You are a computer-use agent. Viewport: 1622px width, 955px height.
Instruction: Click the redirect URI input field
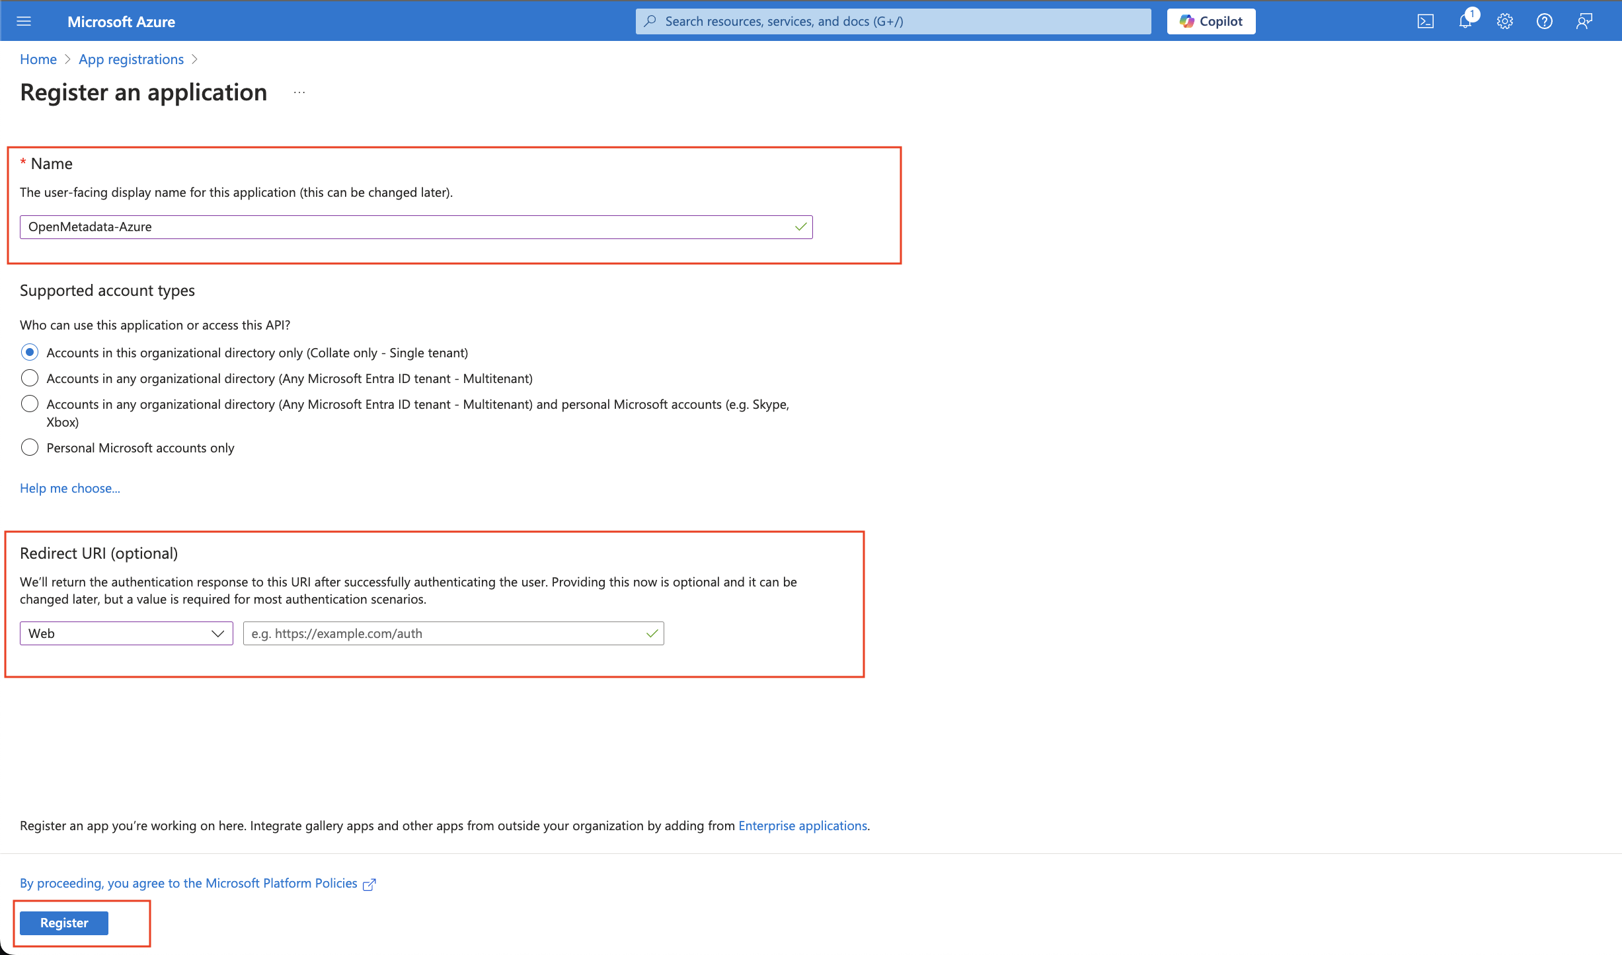pos(443,633)
